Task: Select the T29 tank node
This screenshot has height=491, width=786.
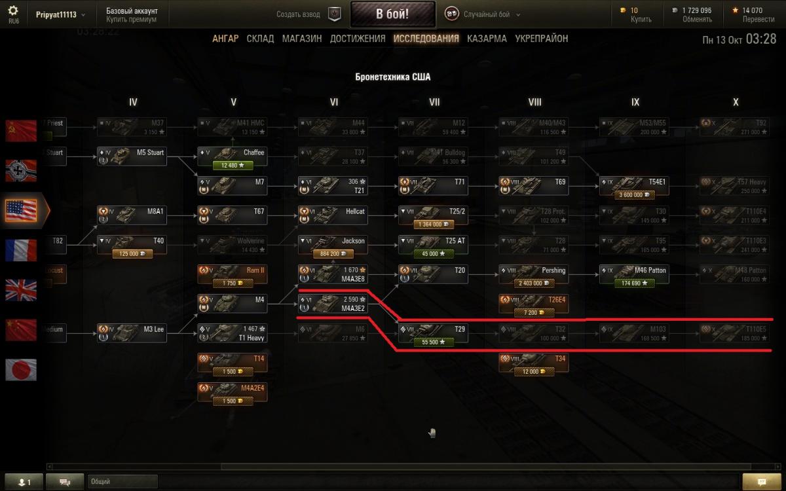Action: tap(433, 335)
